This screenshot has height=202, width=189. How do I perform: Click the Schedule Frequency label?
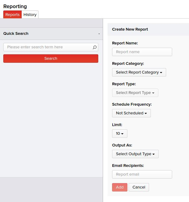tap(132, 104)
